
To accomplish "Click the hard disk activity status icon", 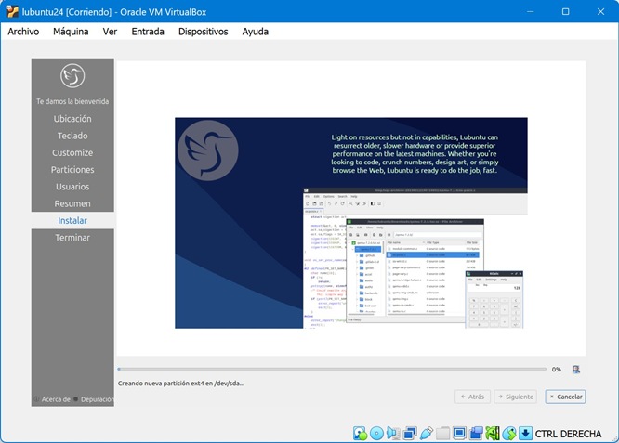I will click(x=360, y=433).
